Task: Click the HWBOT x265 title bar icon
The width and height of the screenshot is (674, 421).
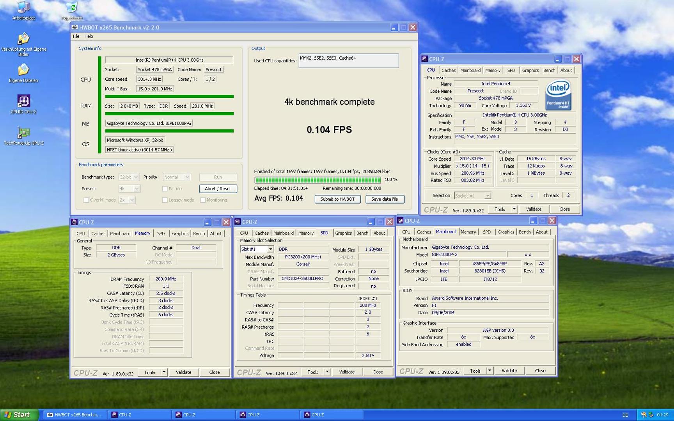Action: click(x=74, y=27)
